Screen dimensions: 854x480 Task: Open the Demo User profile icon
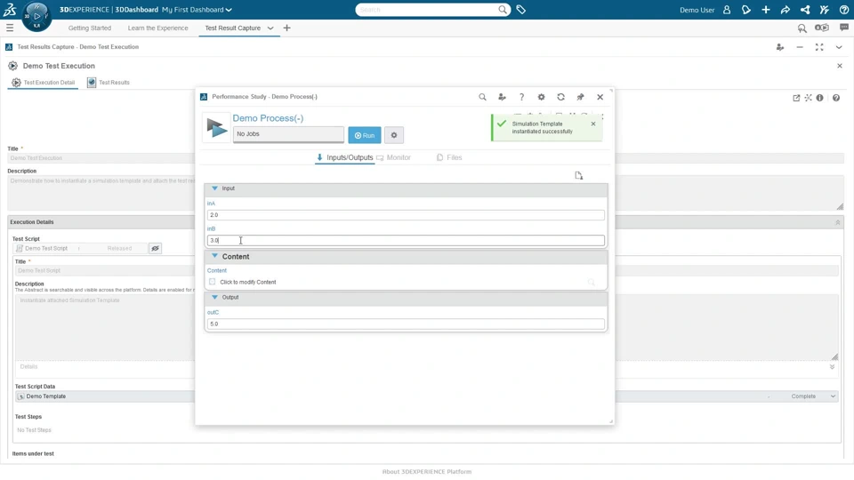727,10
